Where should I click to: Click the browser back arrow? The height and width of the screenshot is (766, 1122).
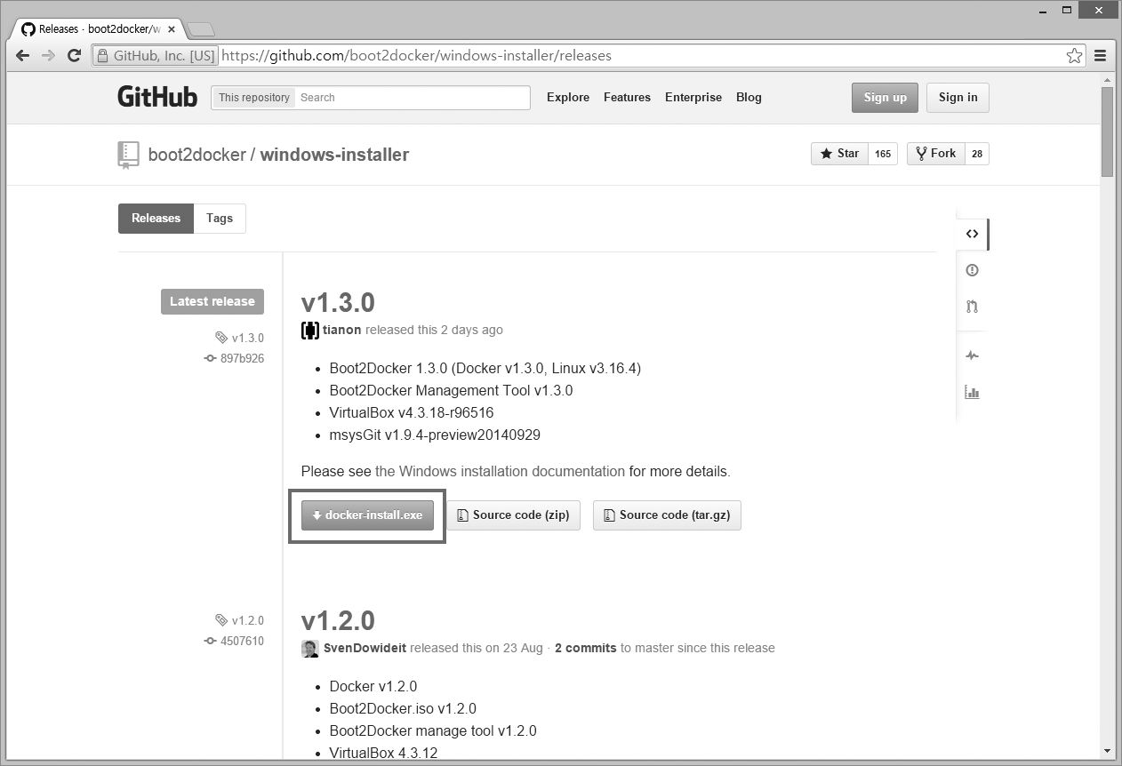[x=23, y=55]
